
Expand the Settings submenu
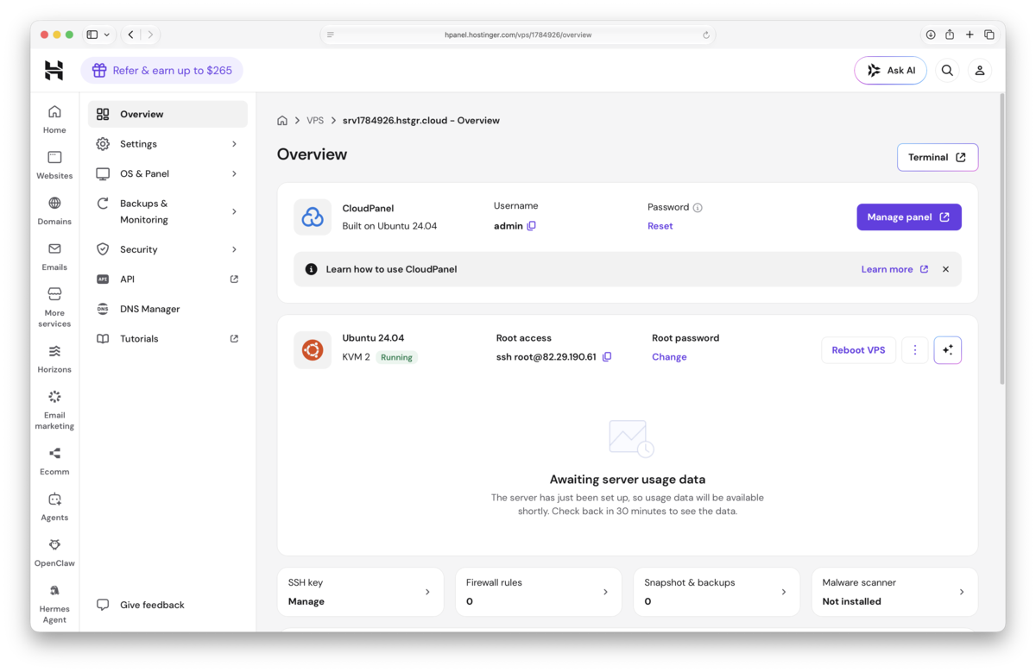tap(234, 144)
